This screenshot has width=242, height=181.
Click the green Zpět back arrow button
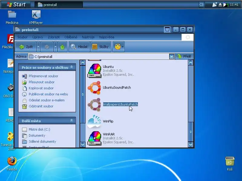point(26,47)
